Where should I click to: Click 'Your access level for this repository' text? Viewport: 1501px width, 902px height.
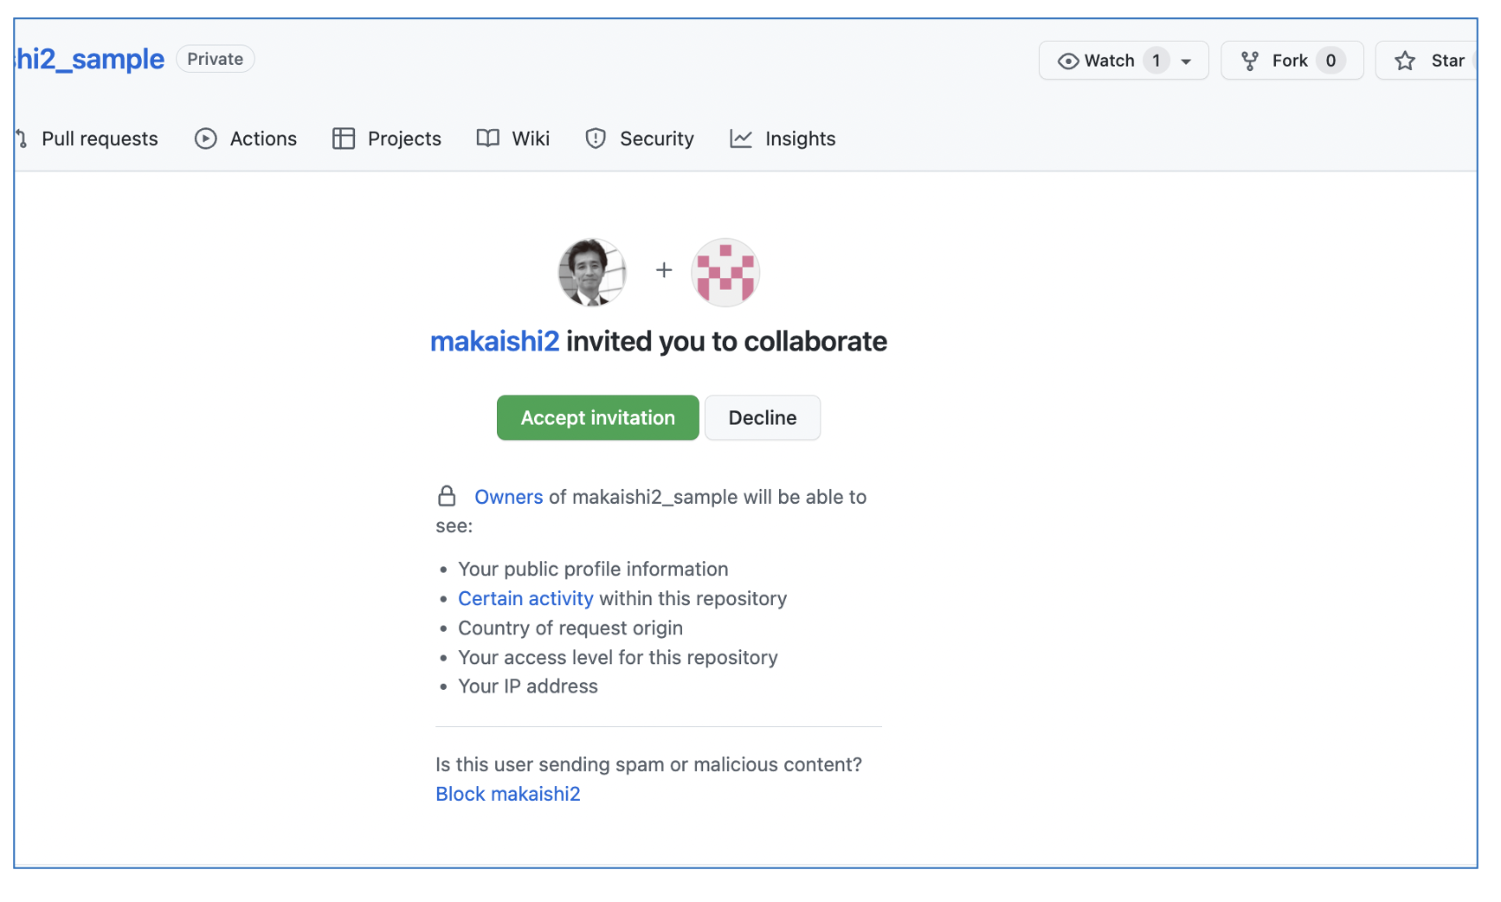(618, 658)
